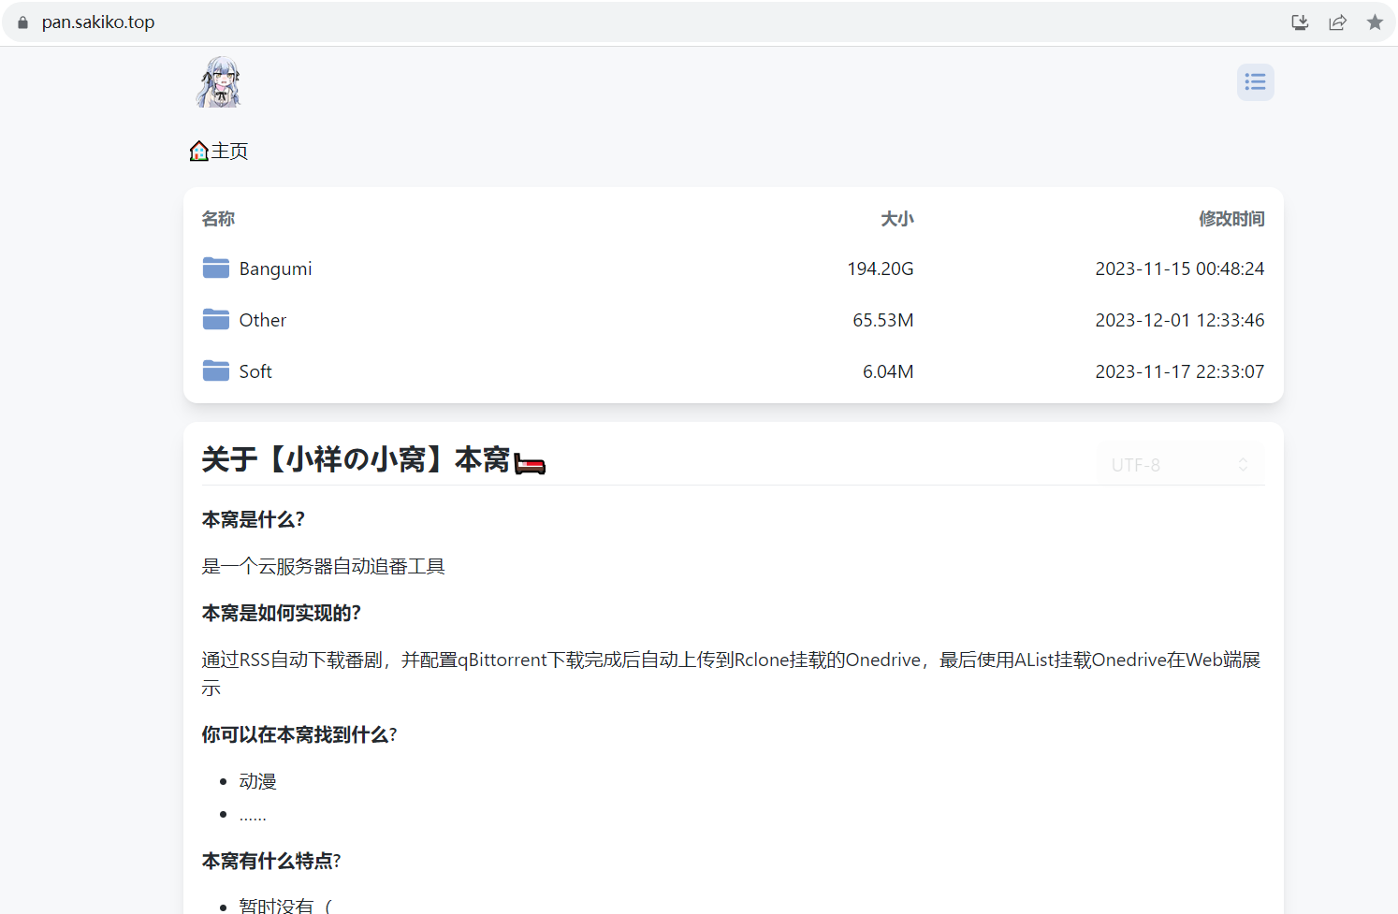The image size is (1398, 914).
Task: Open the Soft folder name link
Action: pos(255,371)
